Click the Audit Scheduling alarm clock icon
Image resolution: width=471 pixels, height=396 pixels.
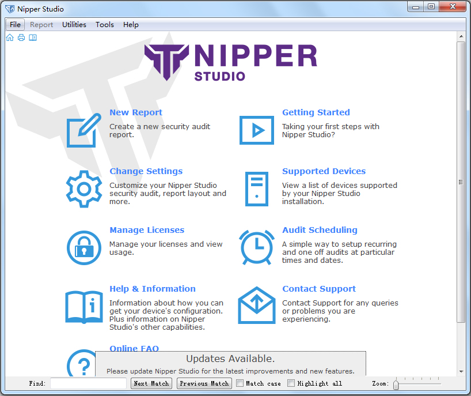pyautogui.click(x=256, y=247)
